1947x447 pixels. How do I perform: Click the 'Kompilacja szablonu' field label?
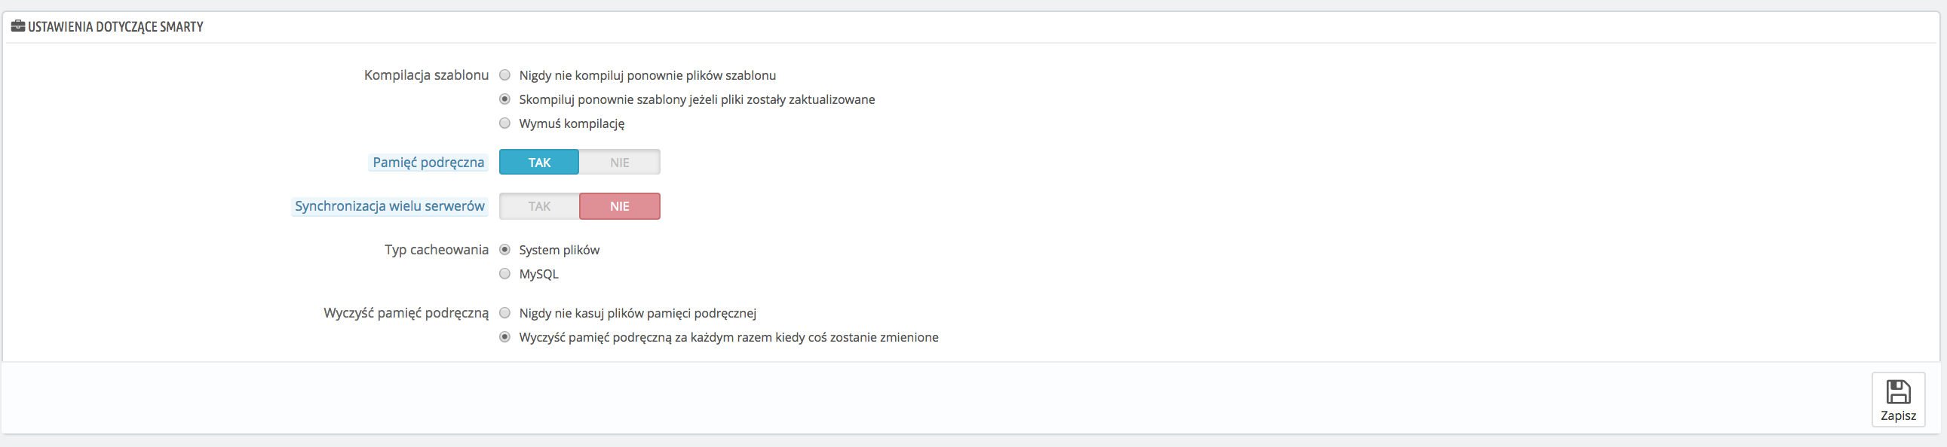[x=426, y=75]
